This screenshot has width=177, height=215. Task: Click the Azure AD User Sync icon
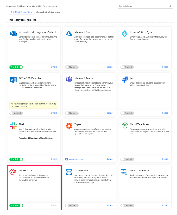click(x=124, y=34)
